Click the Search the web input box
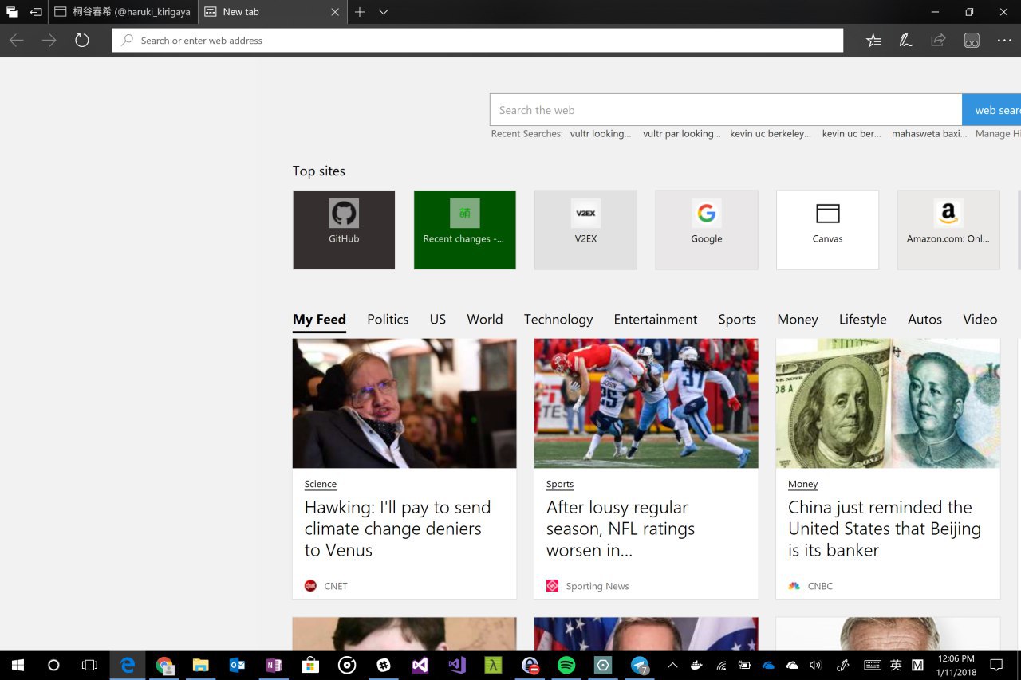Screen dimensions: 1021x680 (725, 110)
